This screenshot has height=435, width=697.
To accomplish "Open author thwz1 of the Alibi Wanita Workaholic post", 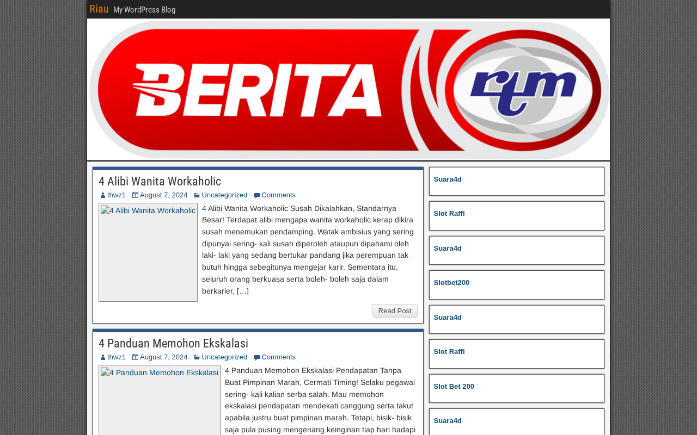I will click(x=117, y=195).
